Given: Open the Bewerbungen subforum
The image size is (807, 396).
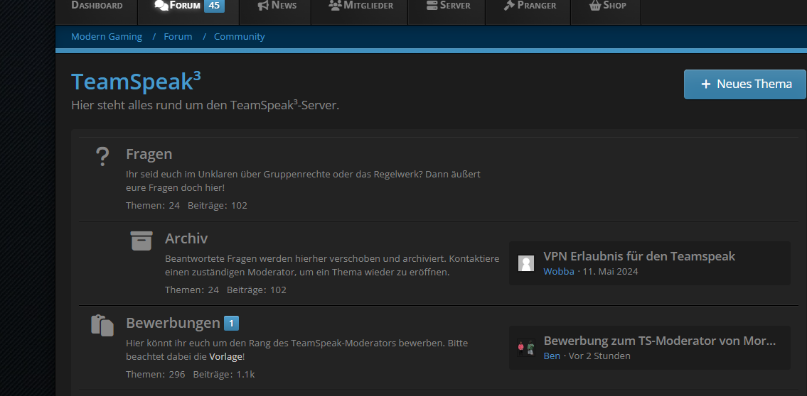Looking at the screenshot, I should (x=173, y=323).
